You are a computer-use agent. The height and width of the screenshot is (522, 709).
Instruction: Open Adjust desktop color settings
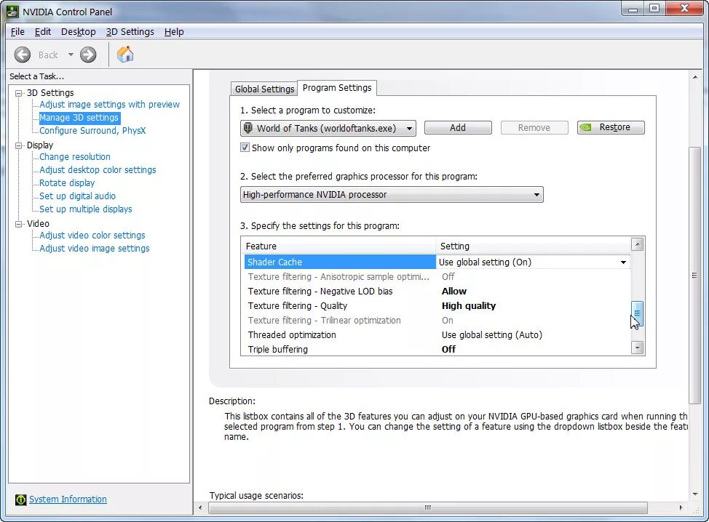(98, 170)
